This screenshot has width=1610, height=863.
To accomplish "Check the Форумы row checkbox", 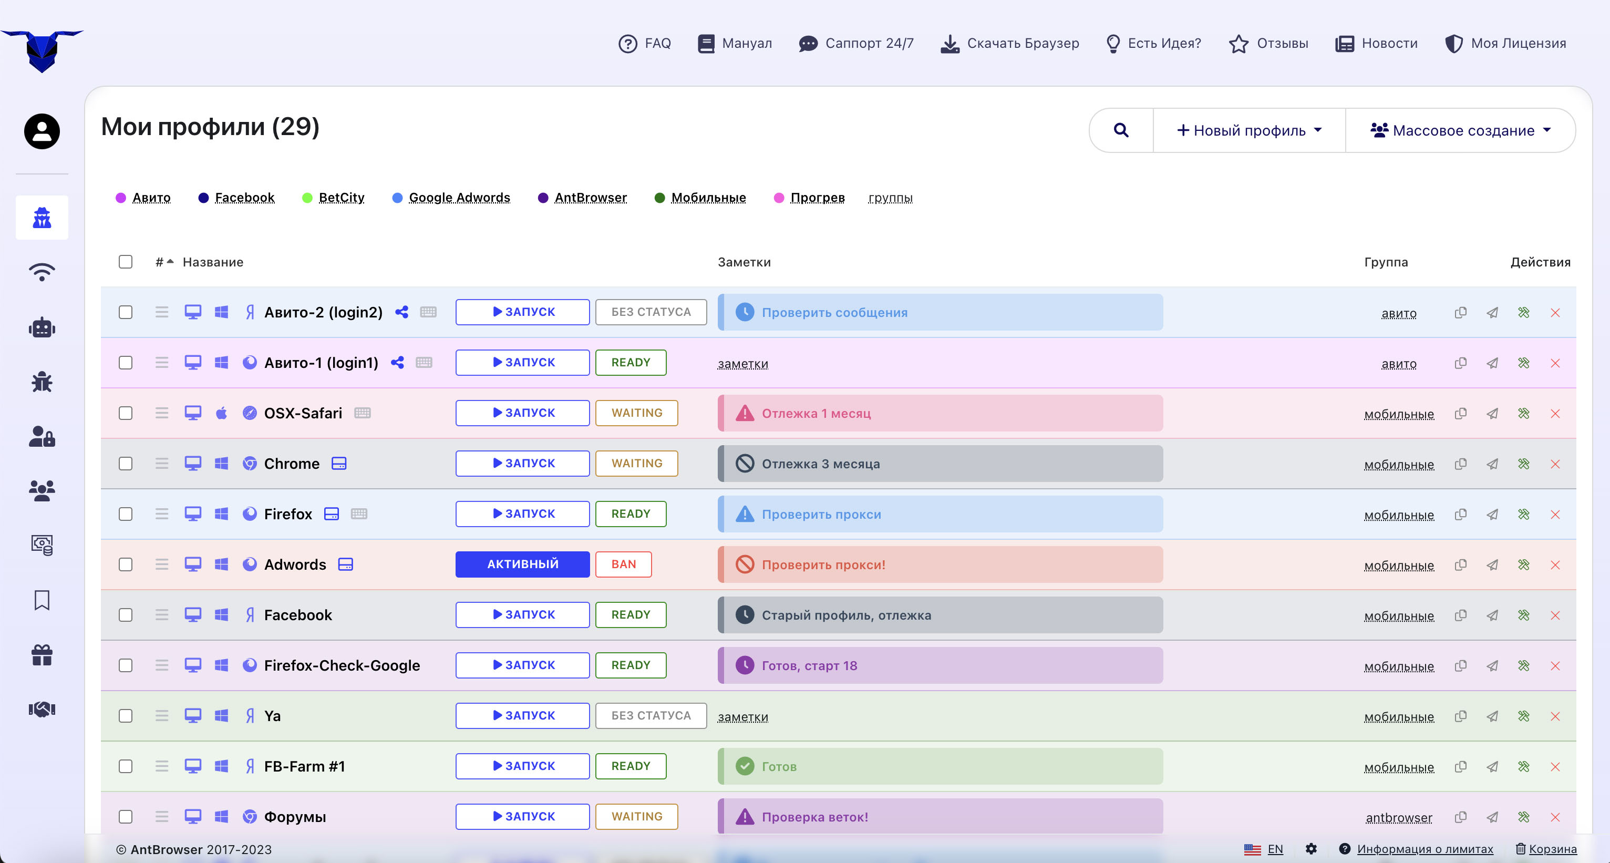I will point(126,817).
